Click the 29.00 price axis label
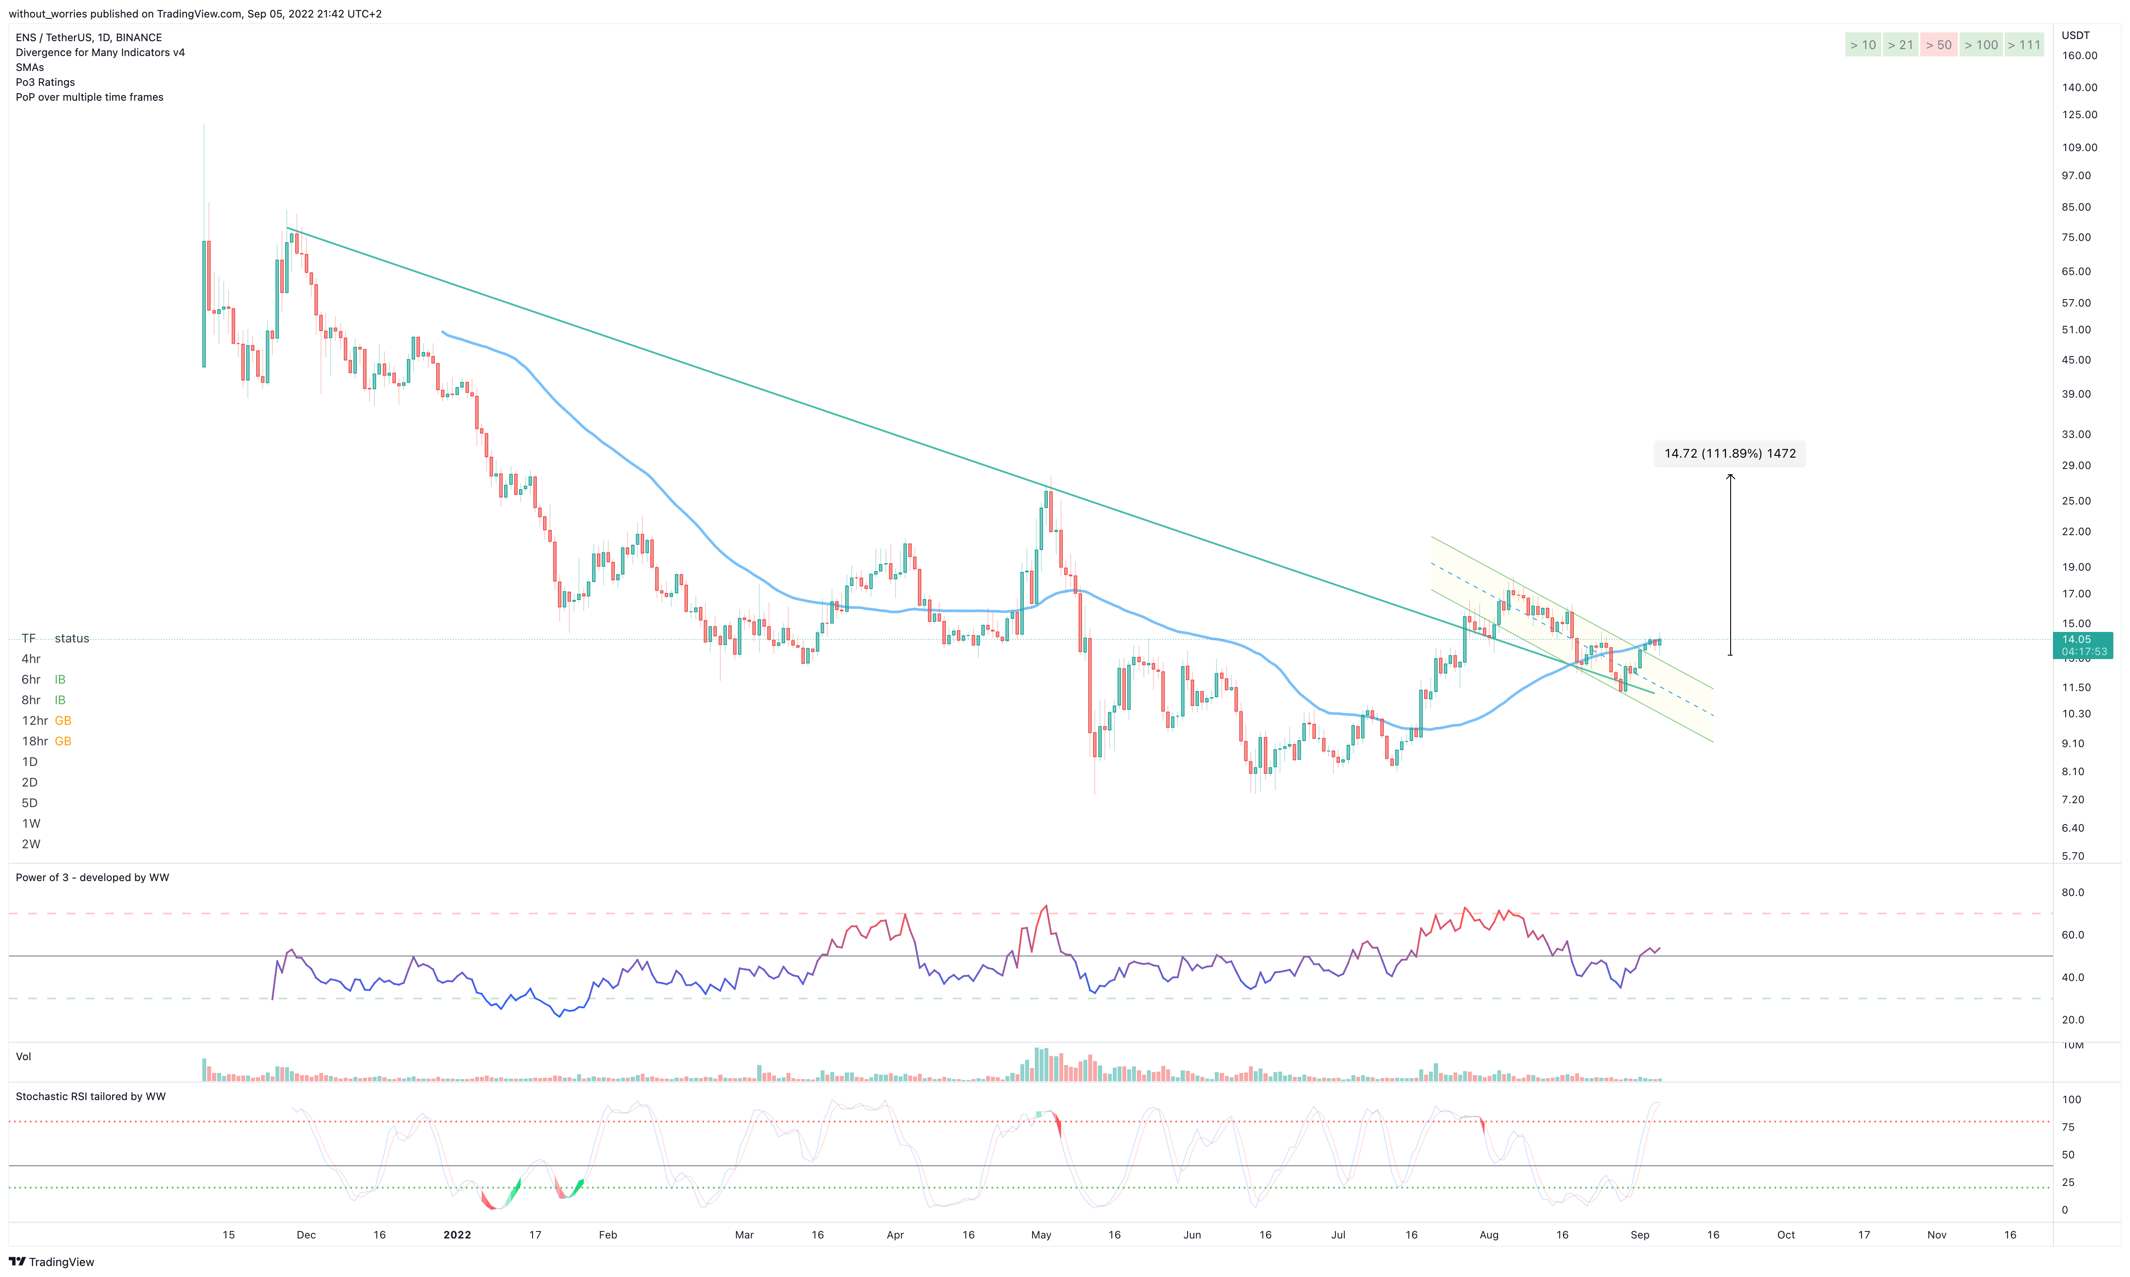2130x1277 pixels. pos(2076,466)
